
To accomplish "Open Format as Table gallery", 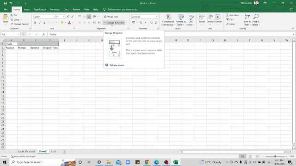I will (181, 20).
